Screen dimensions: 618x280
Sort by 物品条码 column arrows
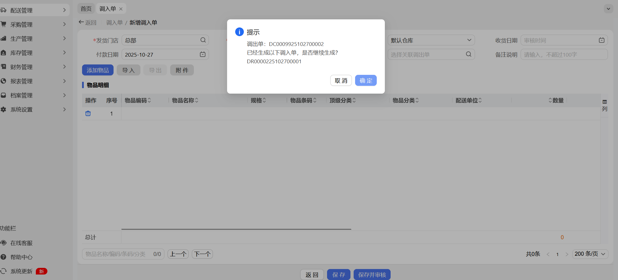click(x=315, y=100)
